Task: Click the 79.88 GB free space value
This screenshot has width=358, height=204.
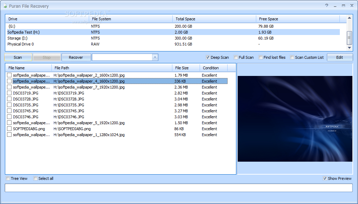Action: coord(266,26)
